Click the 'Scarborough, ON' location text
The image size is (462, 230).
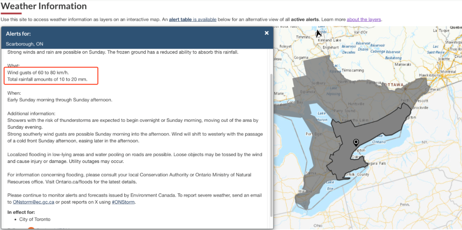click(x=24, y=44)
